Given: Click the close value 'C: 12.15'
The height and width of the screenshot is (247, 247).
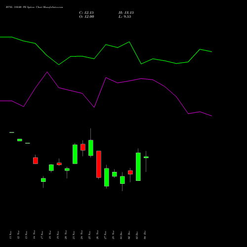Looking at the screenshot, I should (x=86, y=13).
